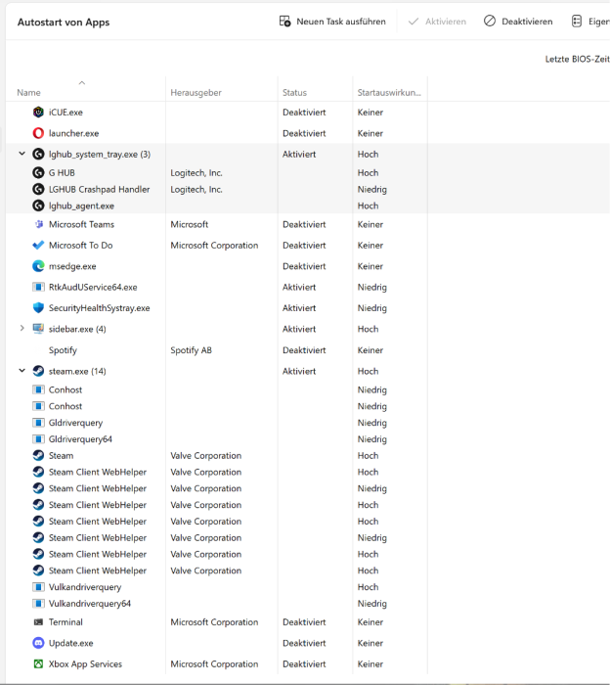Click the Eigenschaften properties icon
The image size is (610, 685).
pyautogui.click(x=577, y=21)
